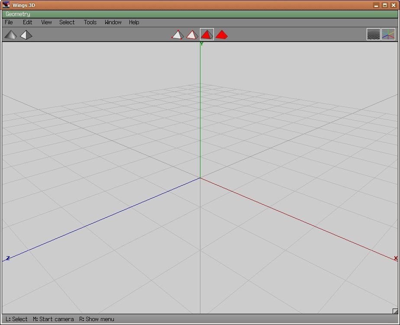Open the Help menu
This screenshot has height=325, width=400.
pos(134,22)
